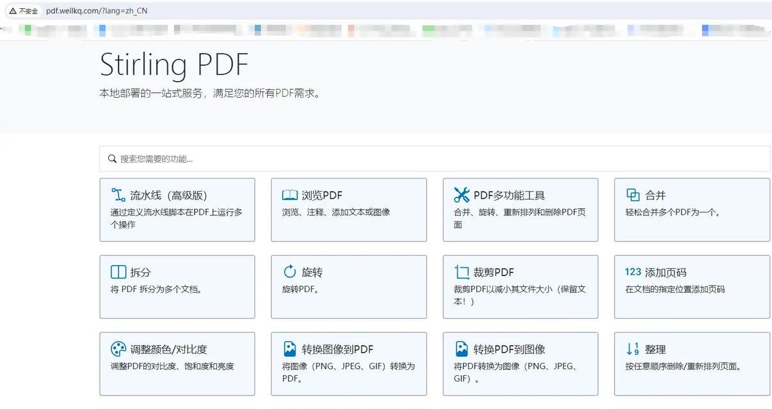
Task: Click description 浏览、注释、添加文本或图像
Action: click(336, 212)
